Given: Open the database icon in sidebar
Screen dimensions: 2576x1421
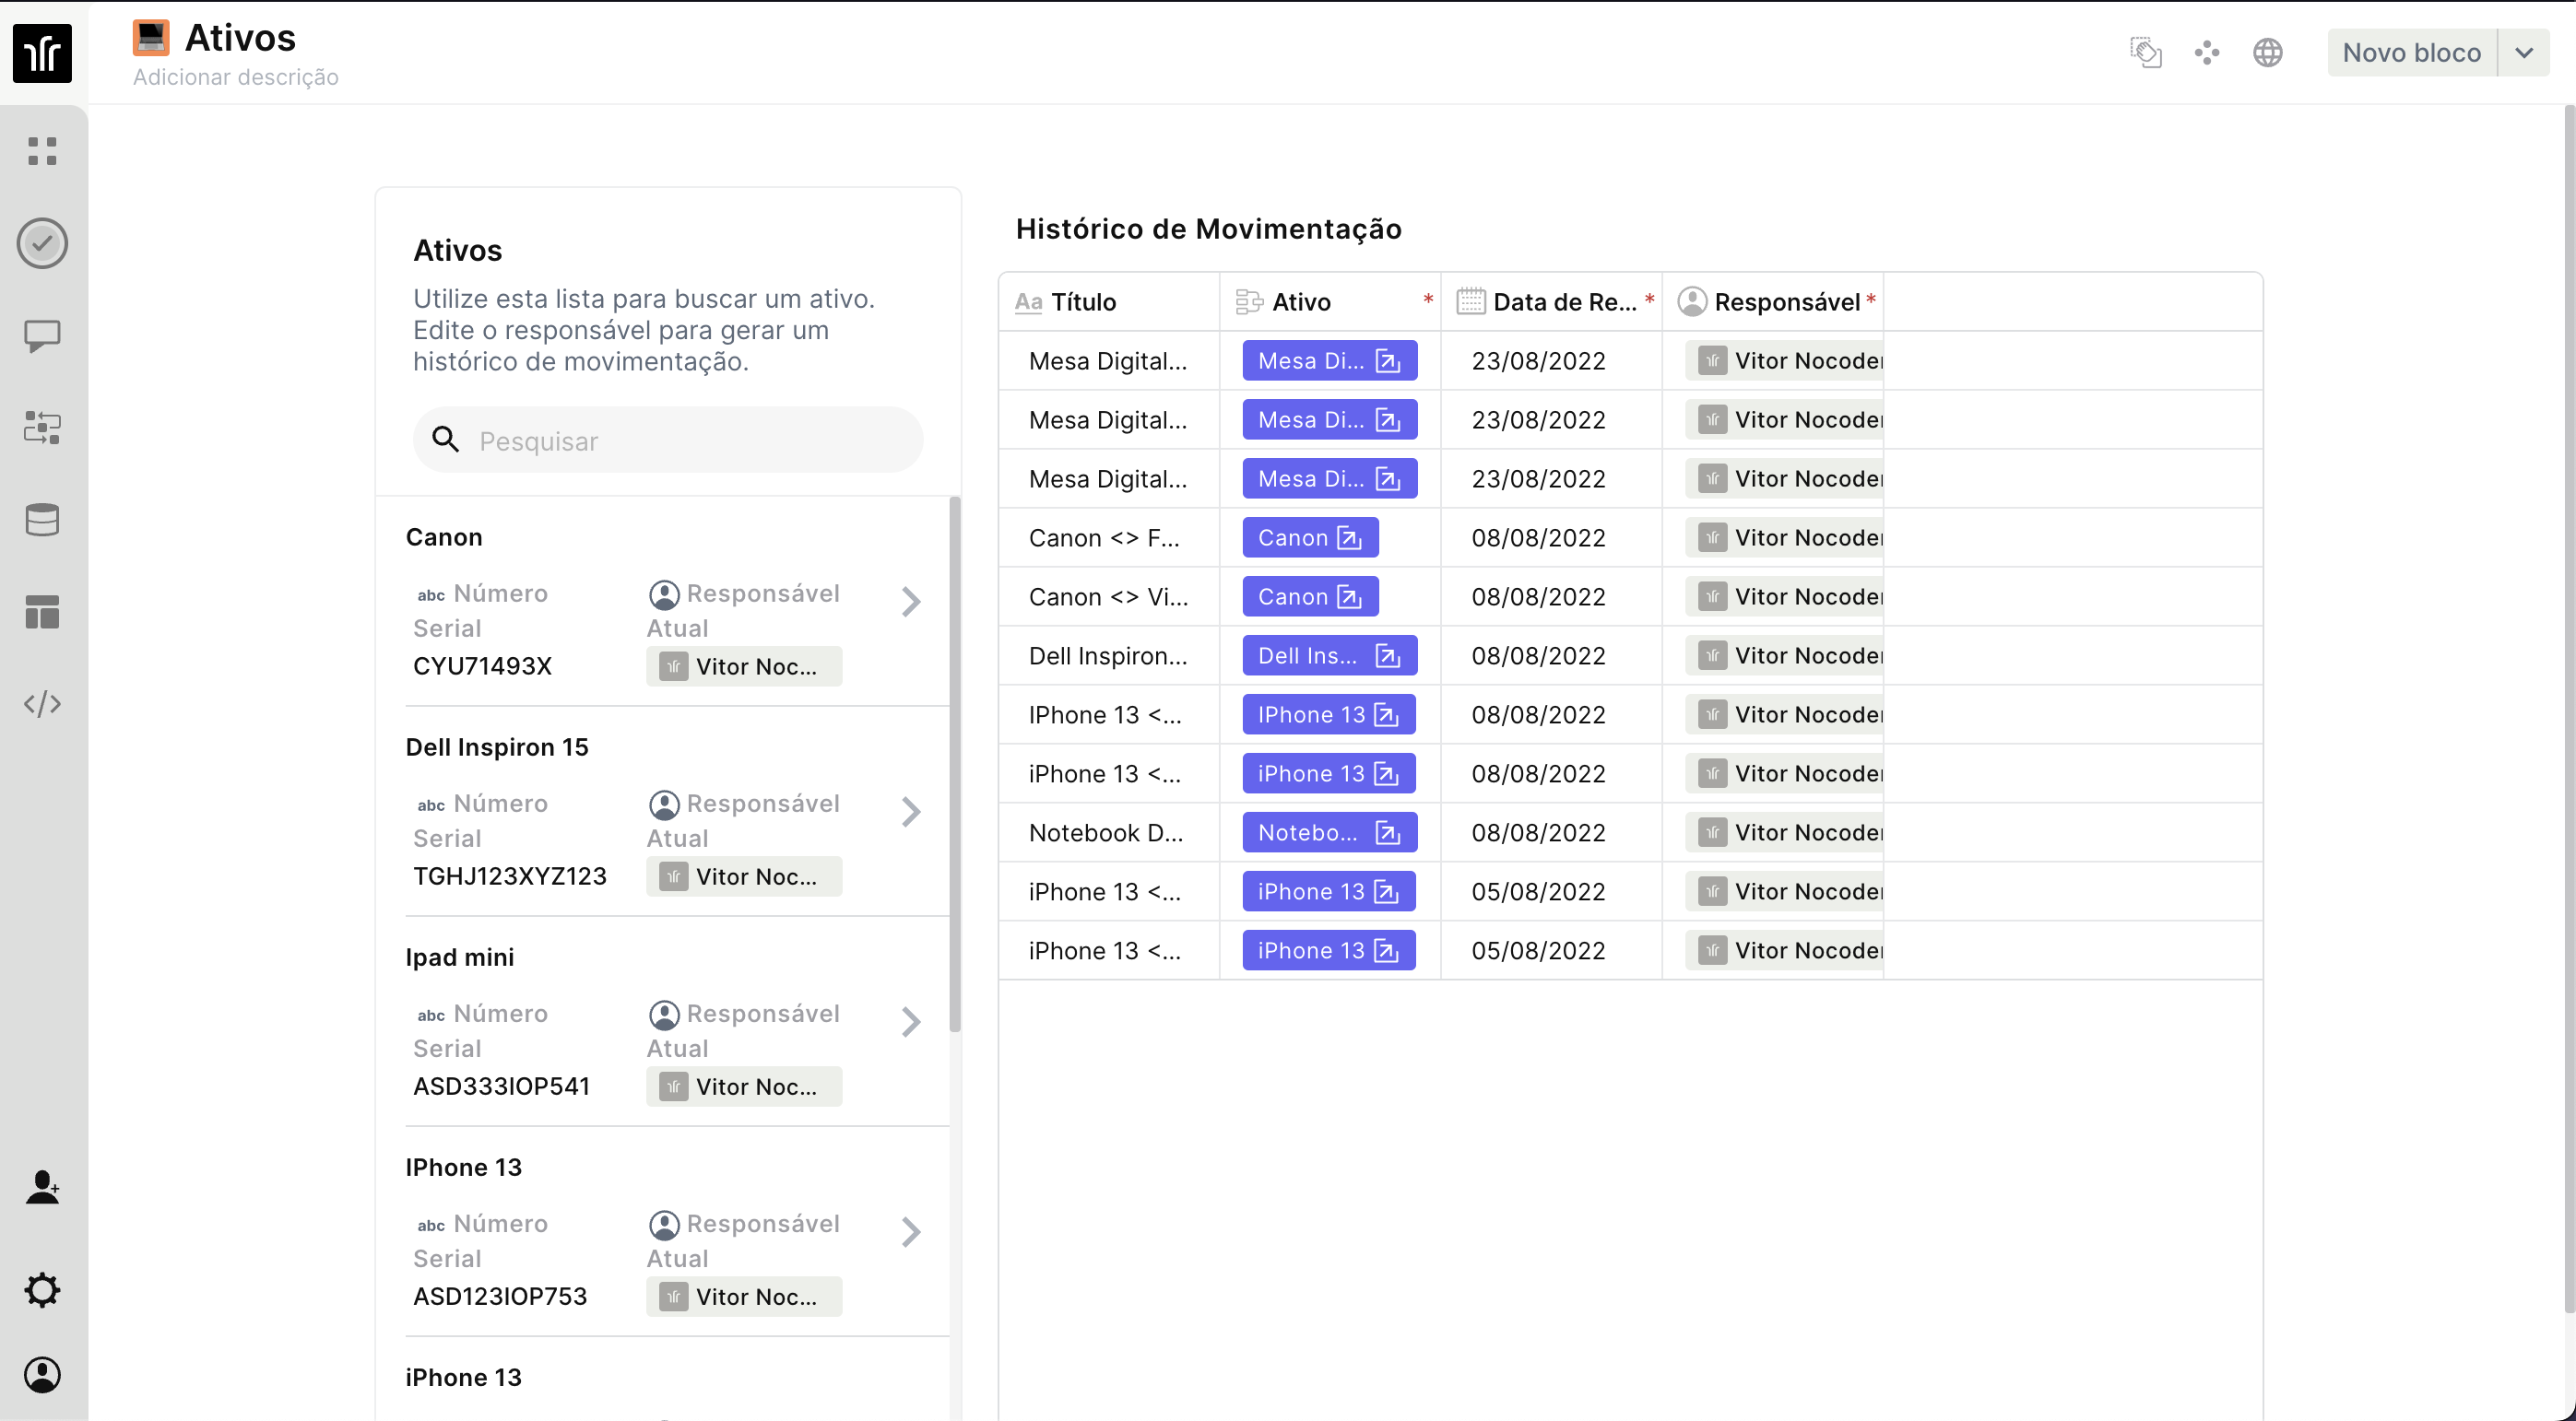Looking at the screenshot, I should tap(42, 520).
